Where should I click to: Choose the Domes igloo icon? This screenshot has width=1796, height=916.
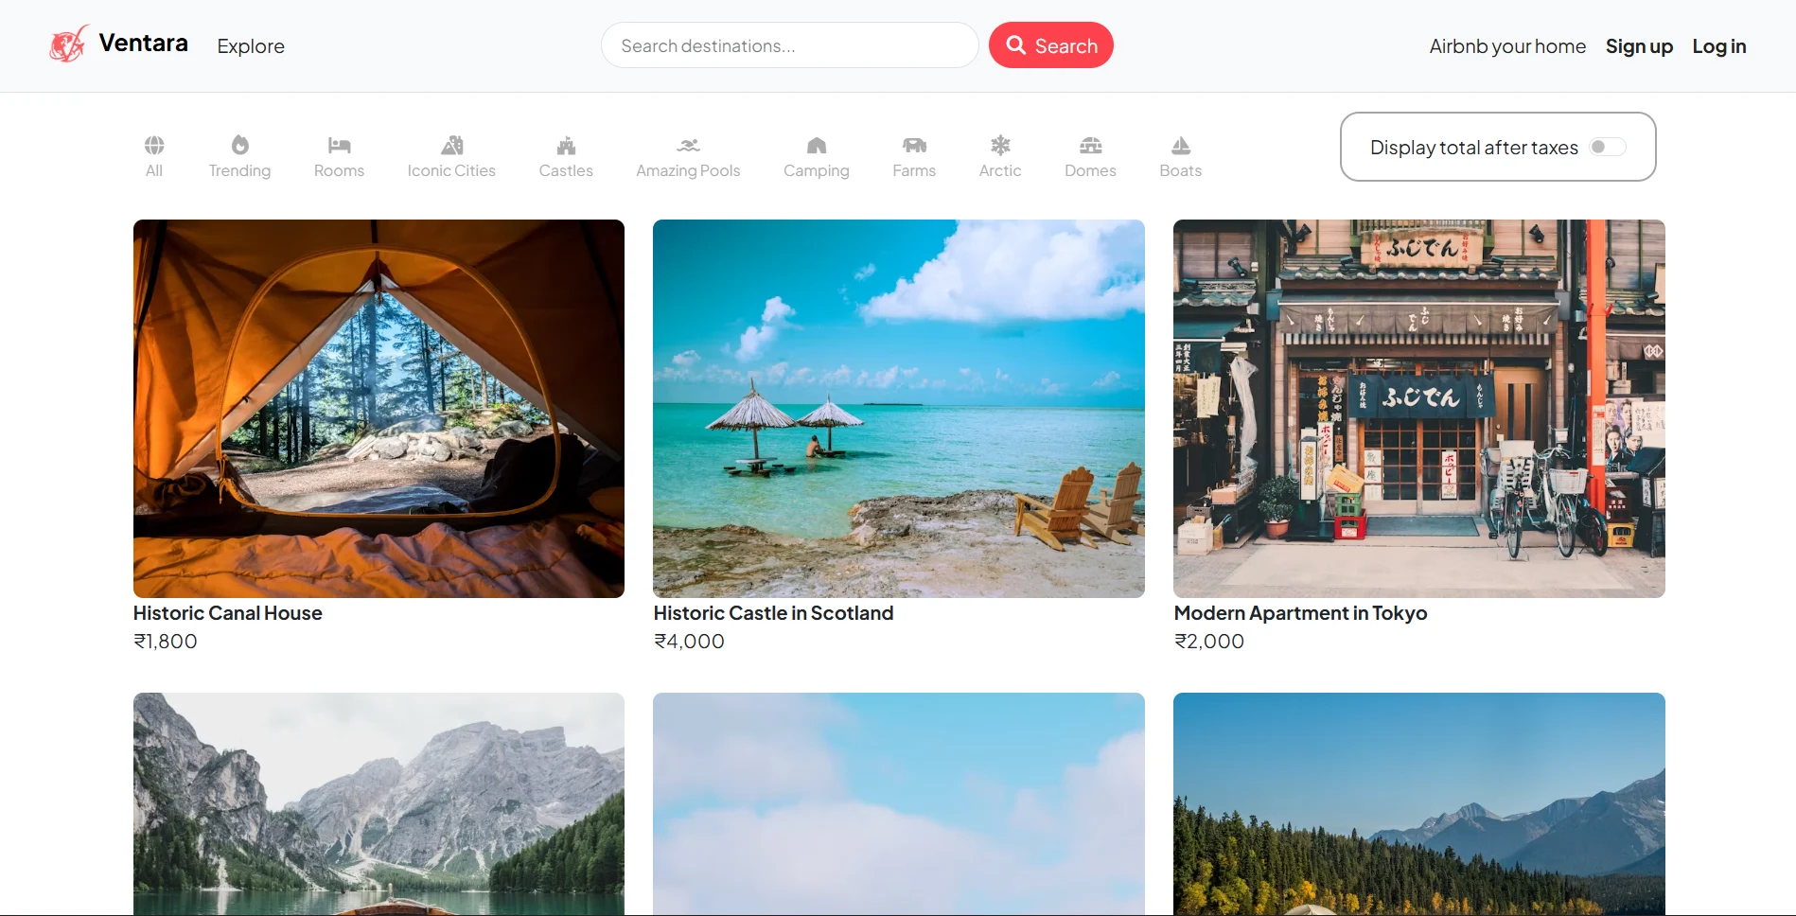click(x=1090, y=145)
